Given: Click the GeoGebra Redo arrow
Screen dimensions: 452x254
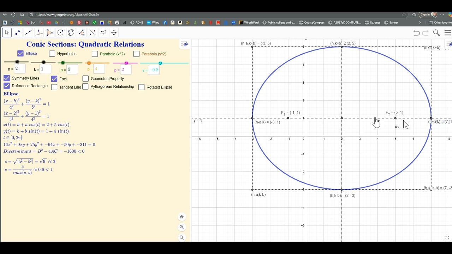Looking at the screenshot, I should [x=426, y=33].
